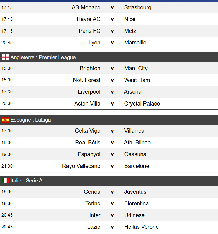Click the Inter team name
This screenshot has width=218, height=234.
click(x=95, y=215)
